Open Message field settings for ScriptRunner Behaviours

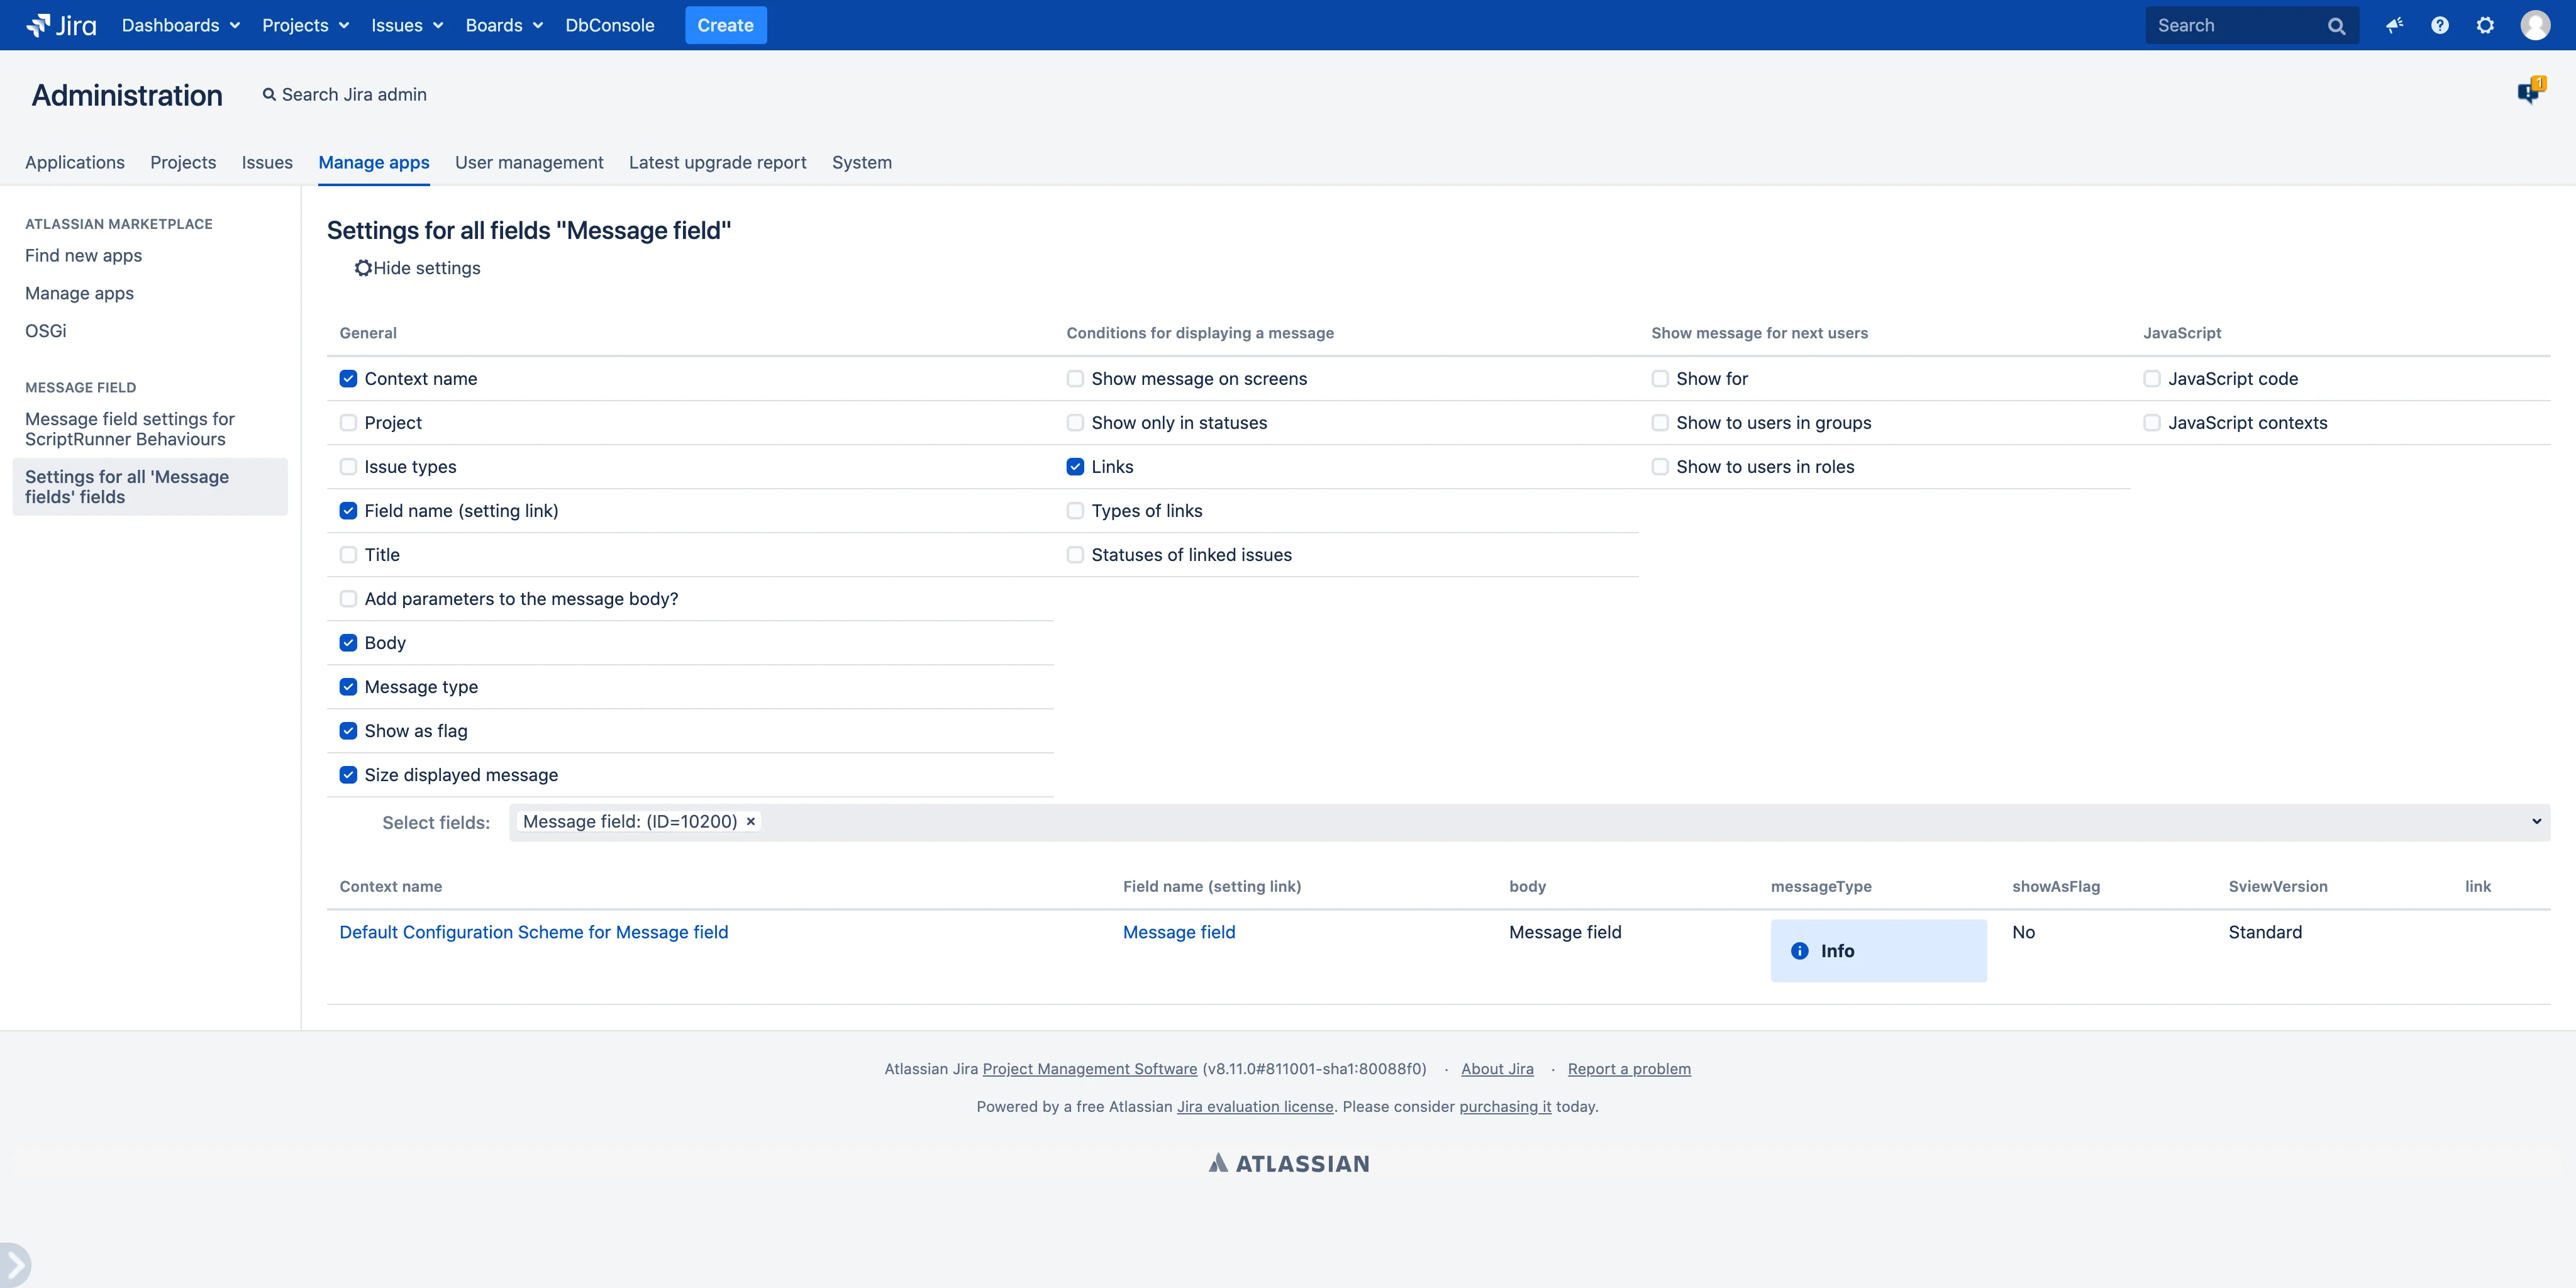[130, 429]
